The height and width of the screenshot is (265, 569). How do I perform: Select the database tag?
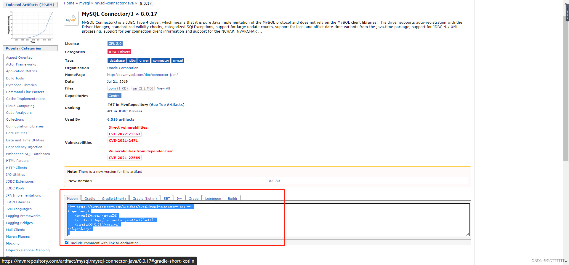pos(117,60)
